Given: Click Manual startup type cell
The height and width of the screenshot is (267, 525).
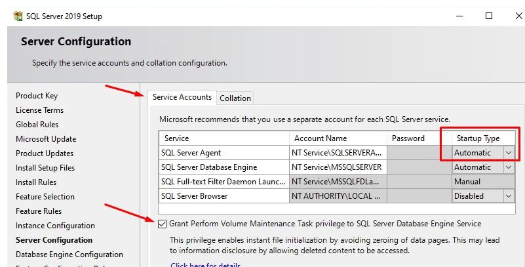Looking at the screenshot, I should click(x=484, y=182).
